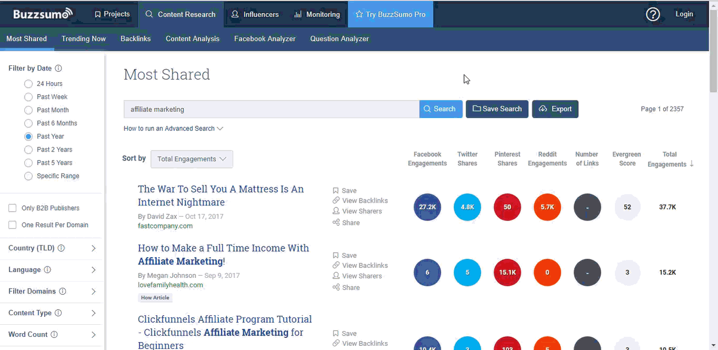View Sharers for the mattress article
718x350 pixels.
(357, 211)
